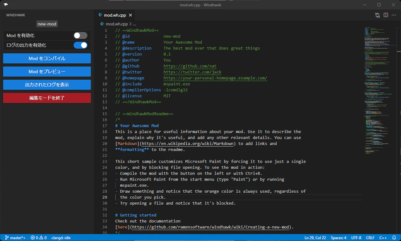Image resolution: width=401 pixels, height=241 pixels.
Task: Open changes compare icon in editor toolbar
Action: [x=377, y=15]
